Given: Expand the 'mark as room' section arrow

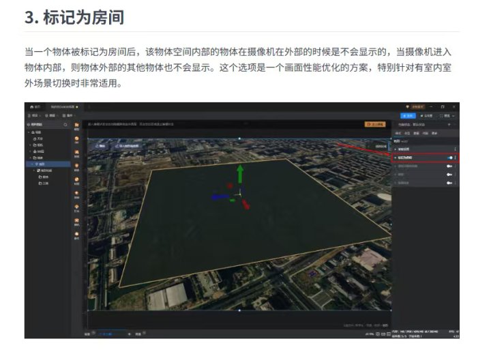Looking at the screenshot, I should [x=395, y=158].
